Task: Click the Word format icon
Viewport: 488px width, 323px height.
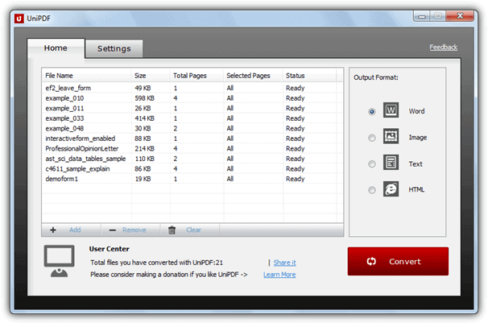Action: (x=391, y=110)
